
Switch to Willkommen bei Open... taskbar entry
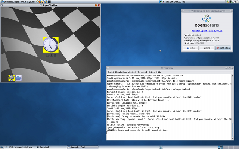tap(19, 147)
